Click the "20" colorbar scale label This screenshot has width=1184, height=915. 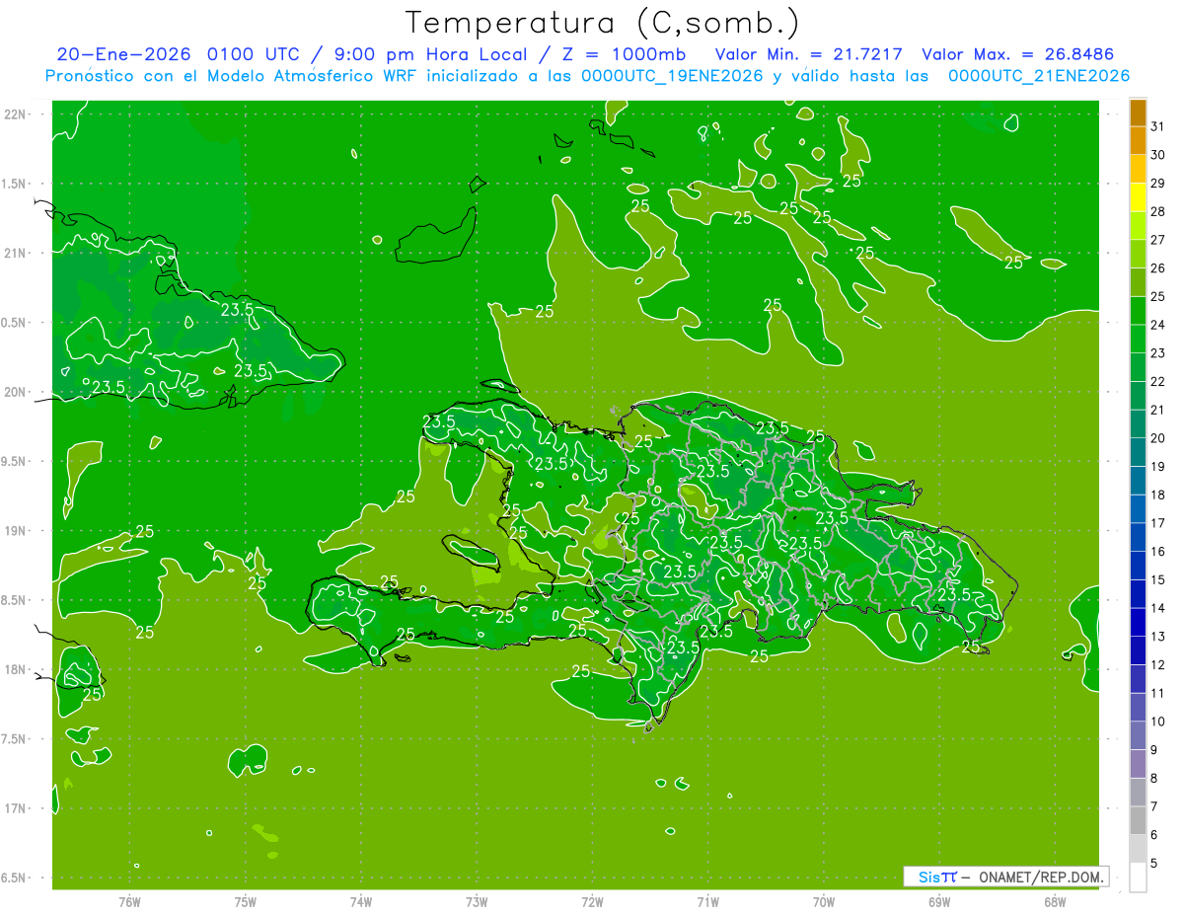[1158, 437]
